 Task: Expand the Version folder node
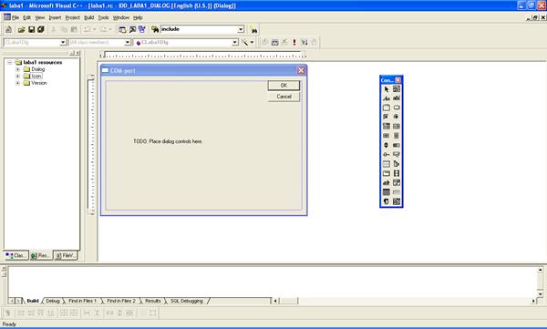tap(18, 83)
